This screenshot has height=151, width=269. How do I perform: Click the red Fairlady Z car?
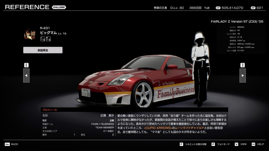(137, 81)
